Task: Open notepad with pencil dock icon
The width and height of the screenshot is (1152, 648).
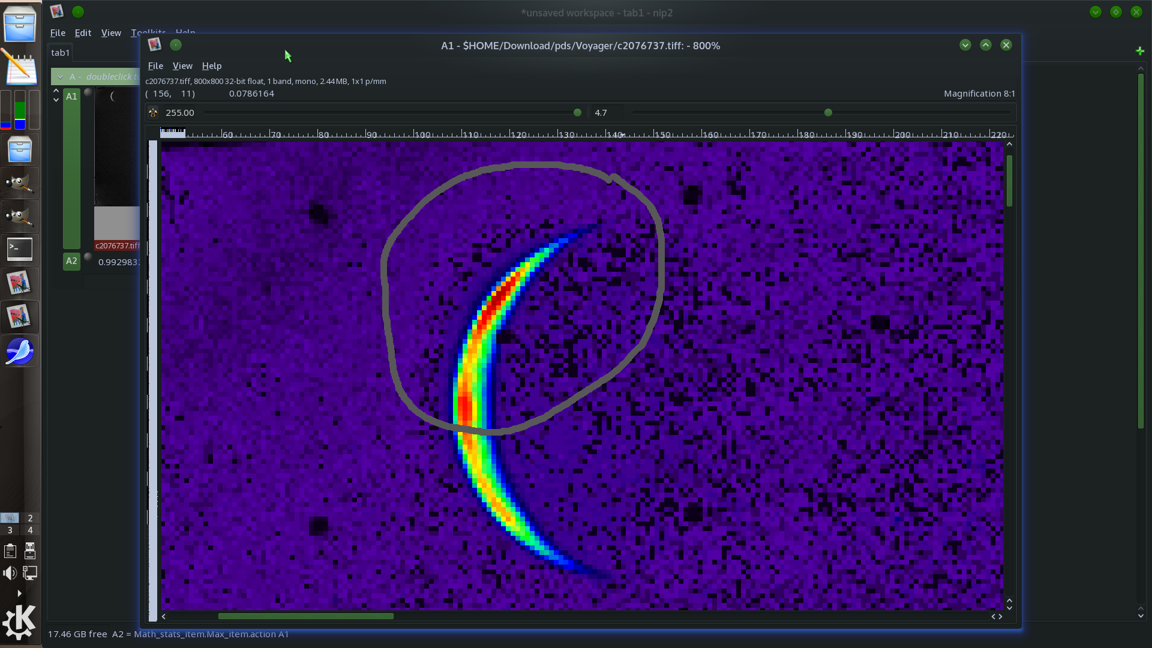Action: 20,67
